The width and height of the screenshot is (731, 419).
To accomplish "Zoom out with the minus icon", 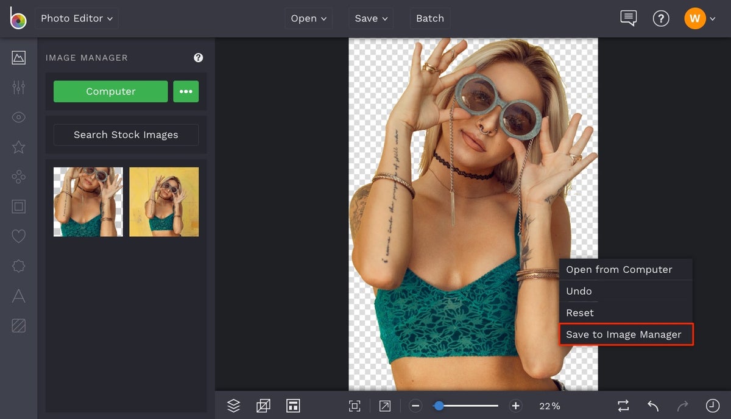I will pos(415,406).
